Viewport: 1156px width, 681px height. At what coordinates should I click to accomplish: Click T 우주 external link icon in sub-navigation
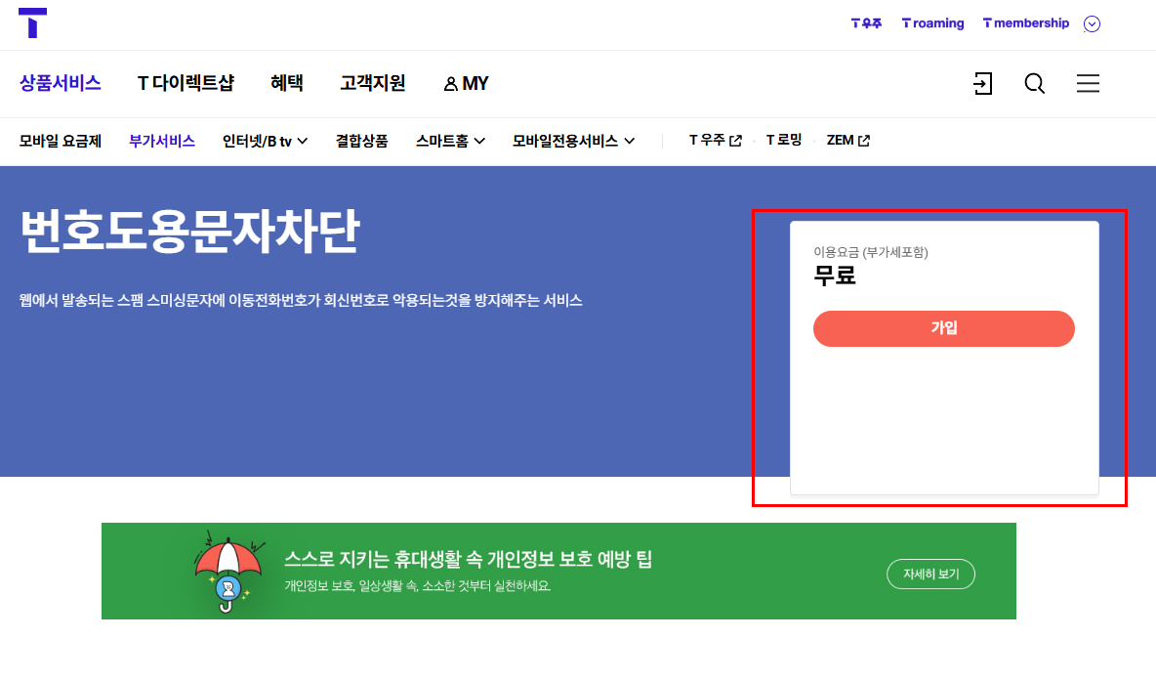737,140
